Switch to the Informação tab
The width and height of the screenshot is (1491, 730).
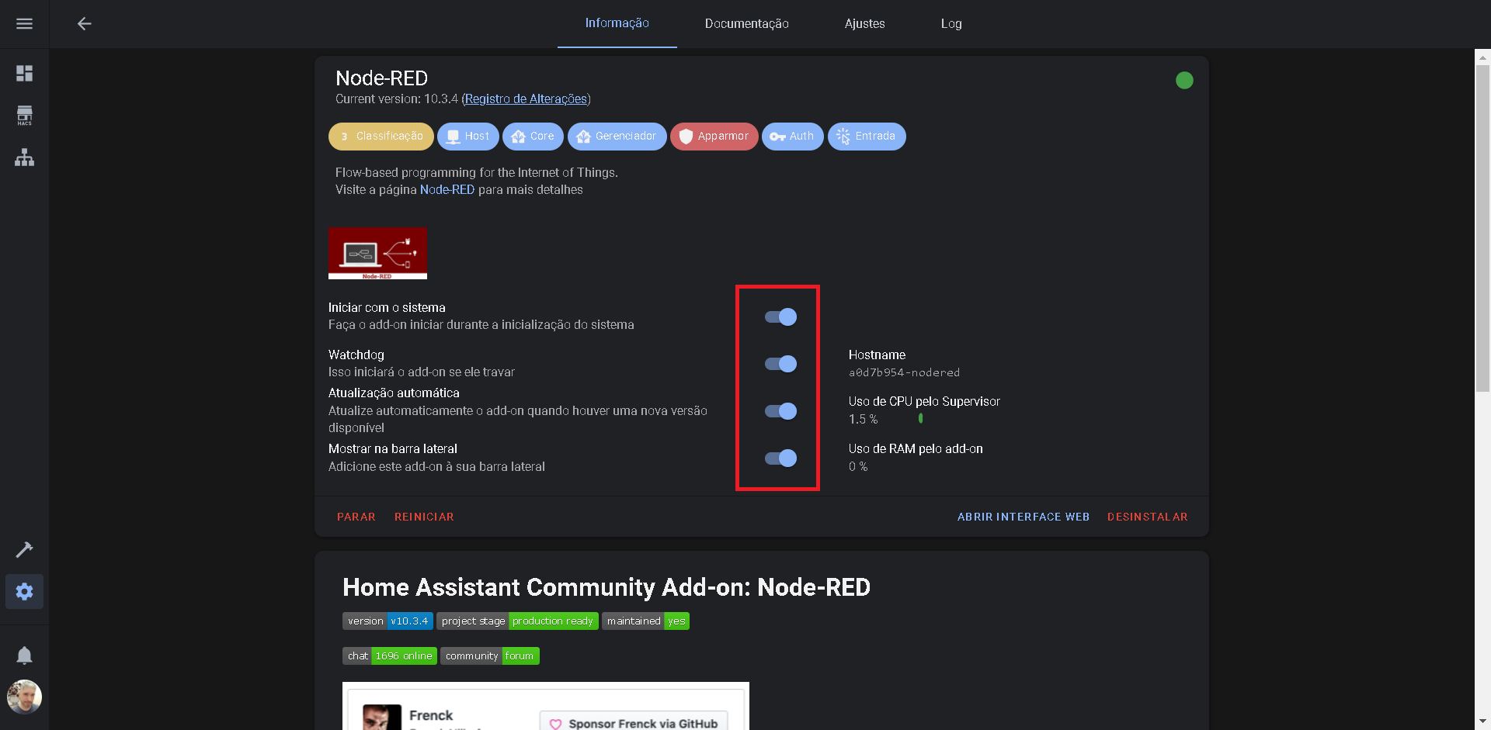[617, 24]
